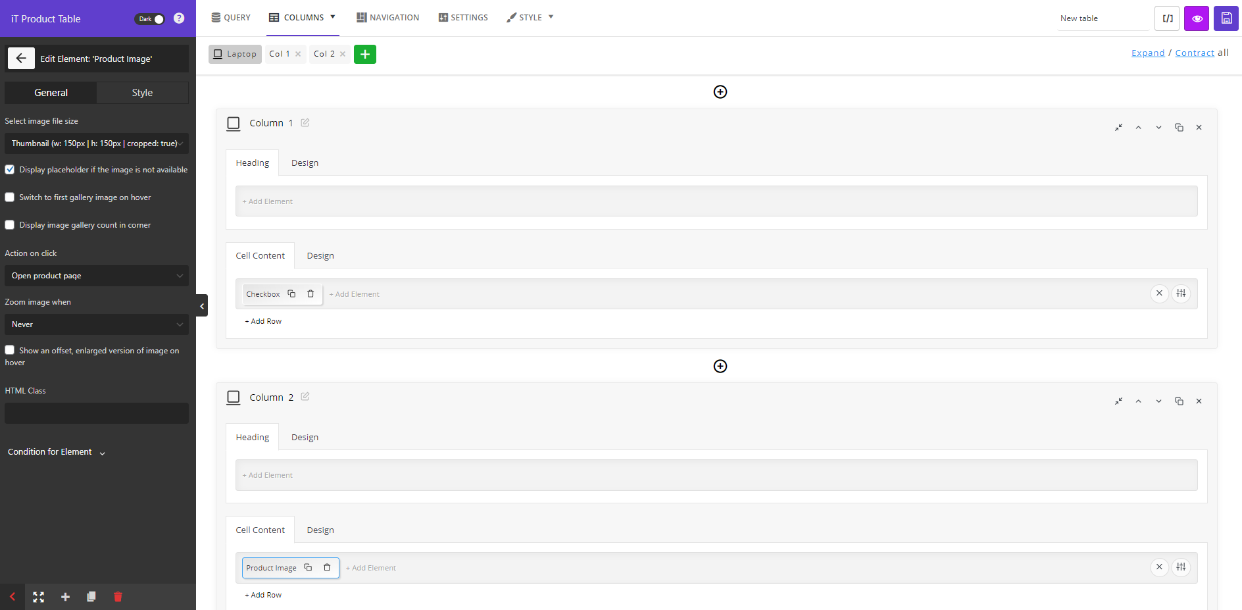
Task: Switch to the Style tab in sidebar
Action: tap(142, 93)
